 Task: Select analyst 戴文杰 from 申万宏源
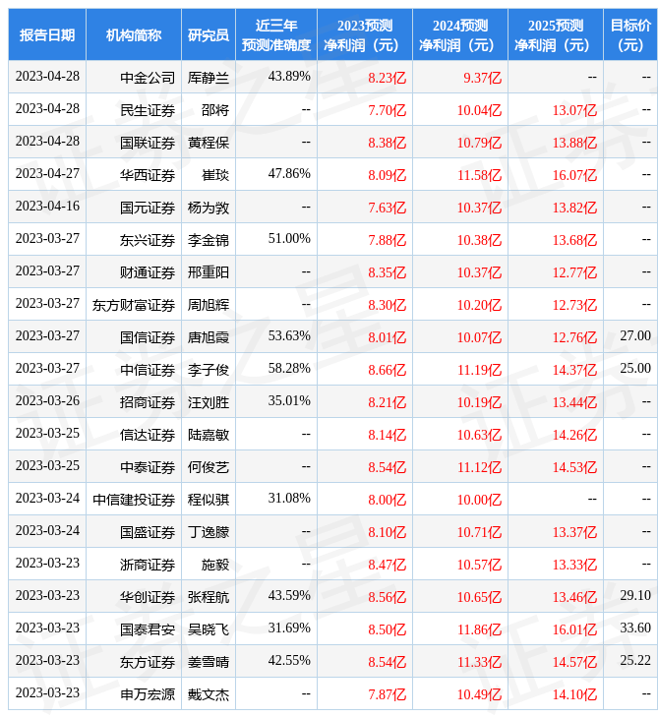tap(209, 694)
